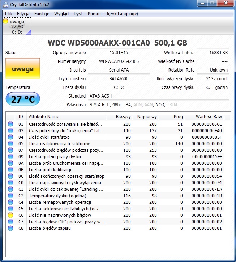Click the 27 °C temperature badge
236x262 pixels.
[x=23, y=99]
